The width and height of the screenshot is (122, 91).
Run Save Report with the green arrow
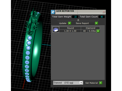click(96, 23)
